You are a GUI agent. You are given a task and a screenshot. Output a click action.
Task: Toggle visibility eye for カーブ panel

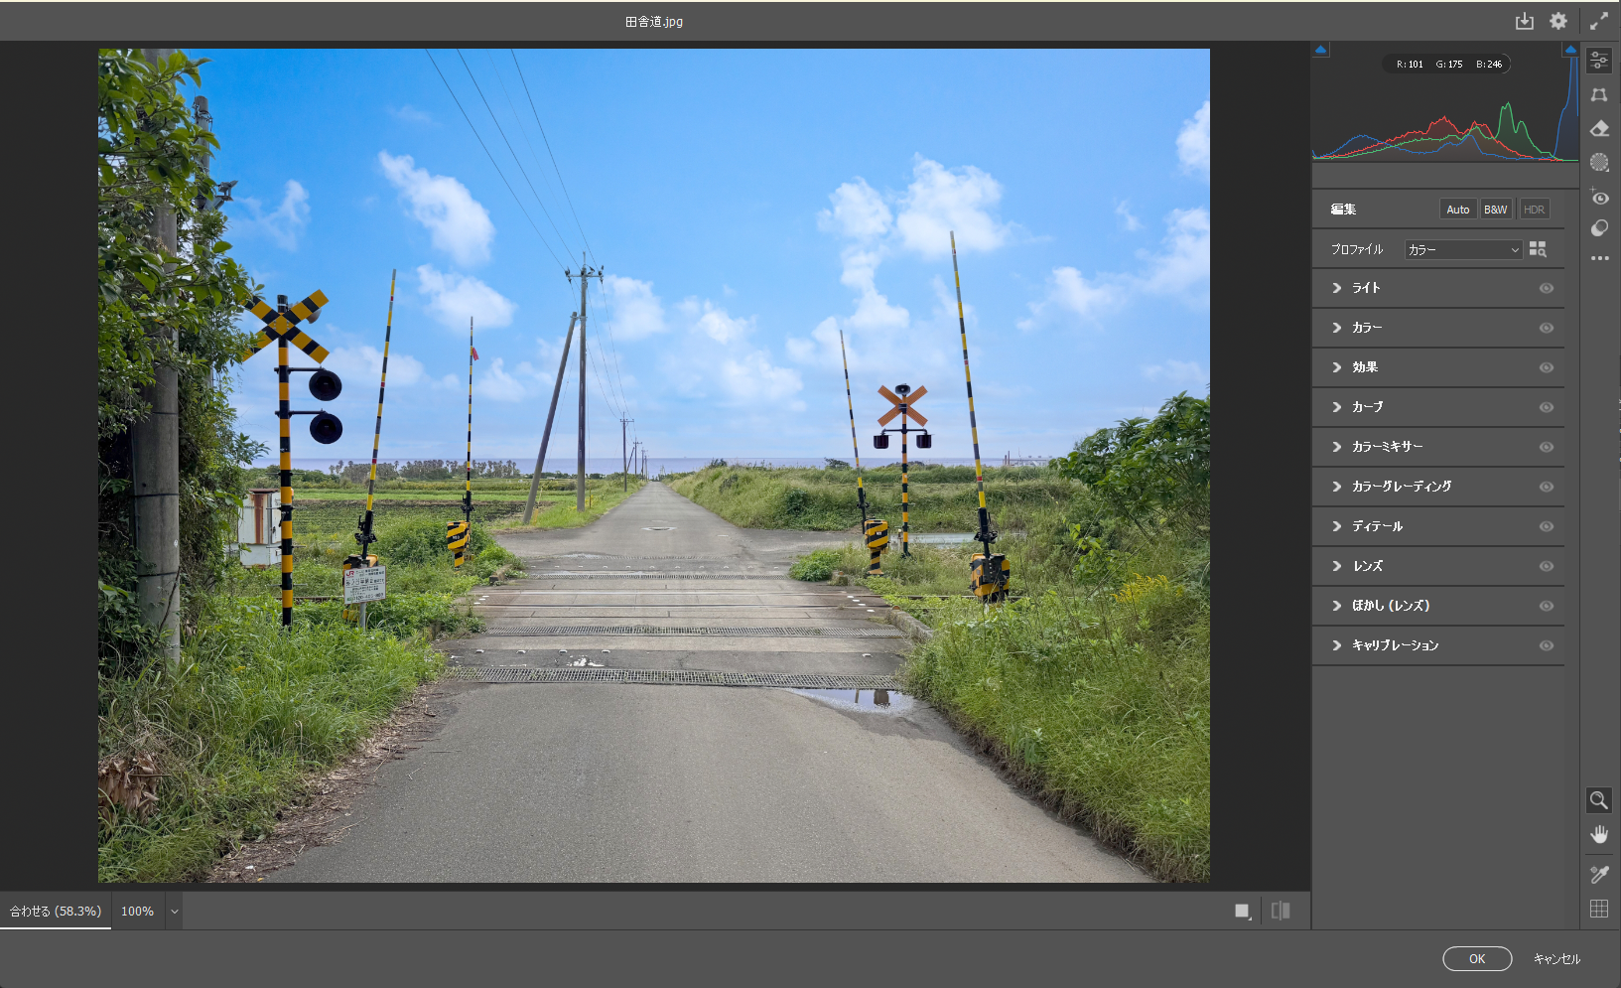click(1546, 407)
